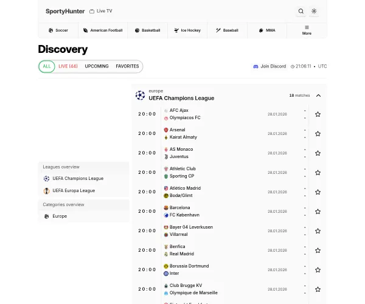Filter by UPCOMING matches
Image resolution: width=365 pixels, height=304 pixels.
97,66
